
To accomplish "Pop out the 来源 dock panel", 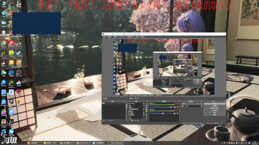I will pos(147,101).
